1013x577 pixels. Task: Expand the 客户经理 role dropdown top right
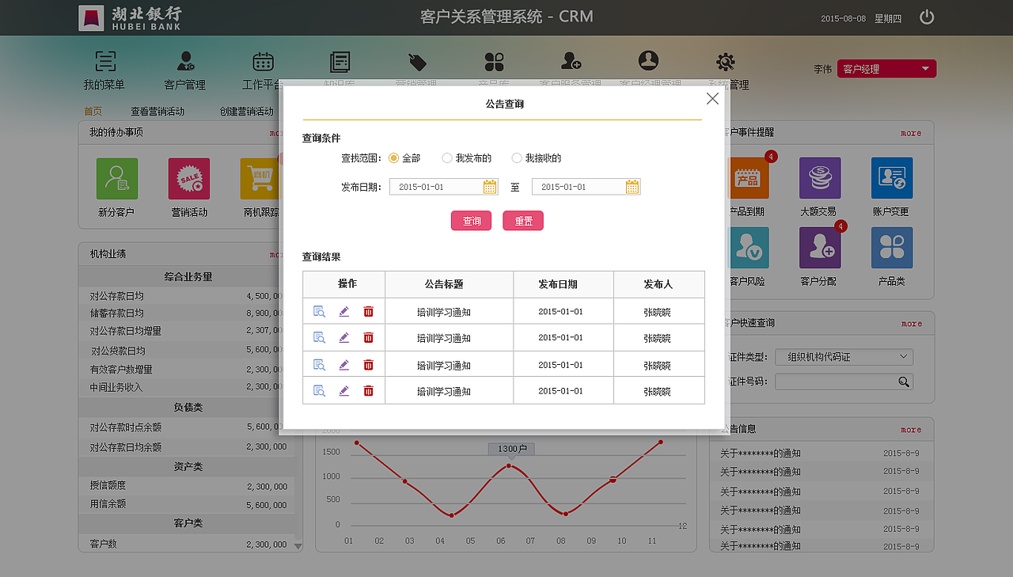point(886,68)
